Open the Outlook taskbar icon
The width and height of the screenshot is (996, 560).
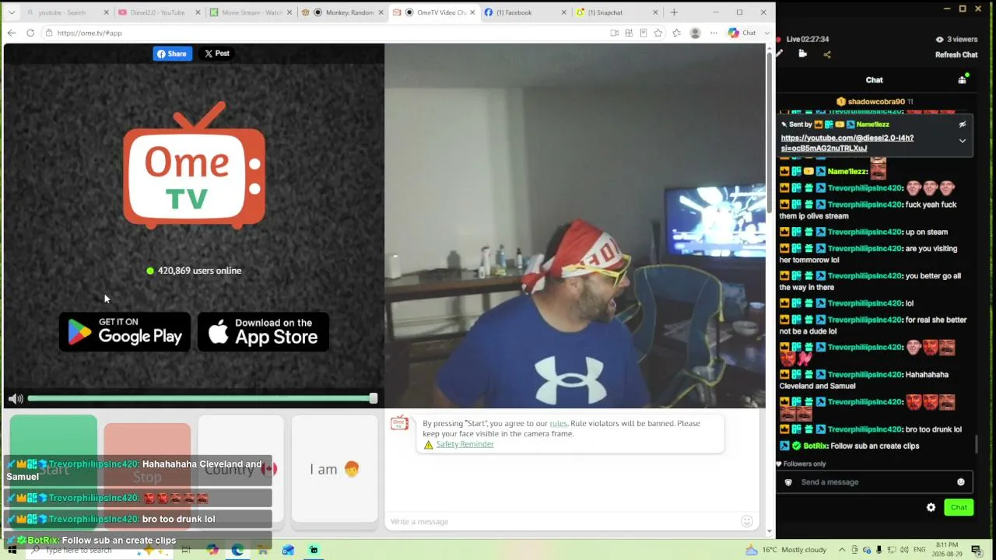point(288,550)
